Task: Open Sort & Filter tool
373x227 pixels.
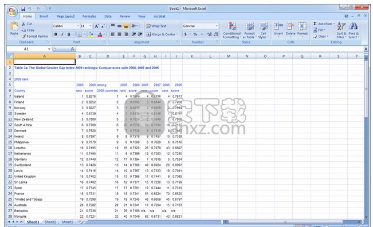Action: pyautogui.click(x=341, y=30)
